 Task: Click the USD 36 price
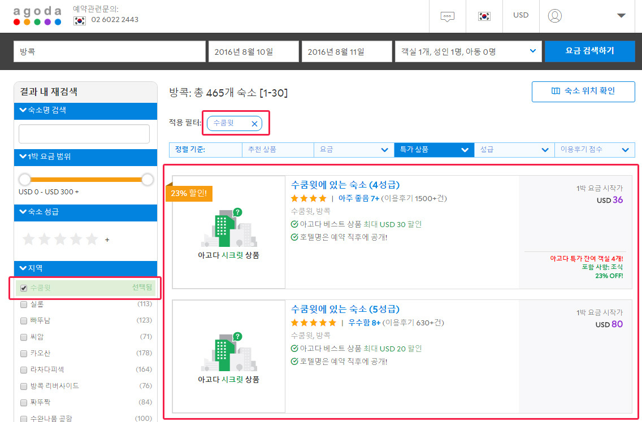(610, 200)
